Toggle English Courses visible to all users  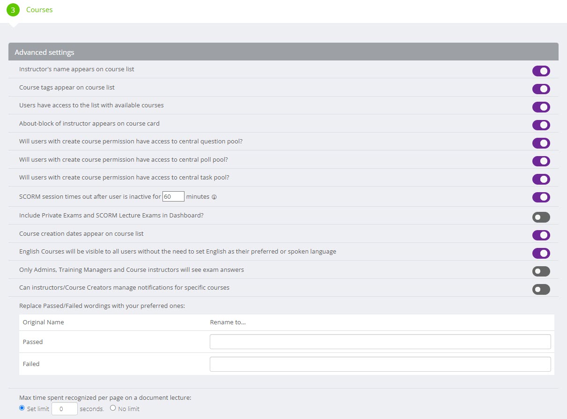coord(541,254)
